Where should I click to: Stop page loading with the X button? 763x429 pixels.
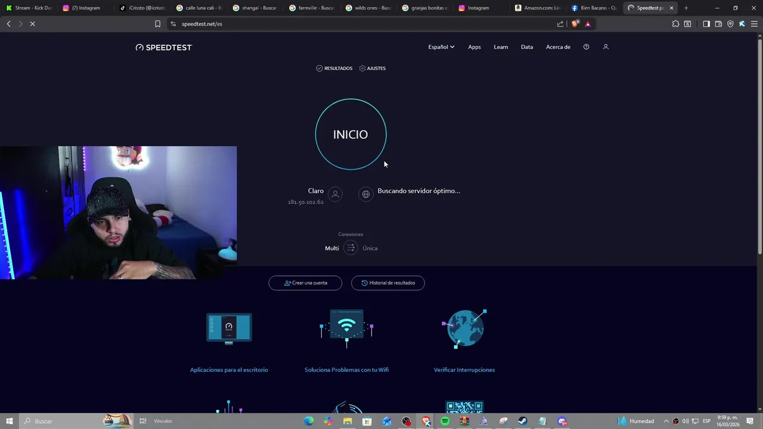click(x=33, y=24)
